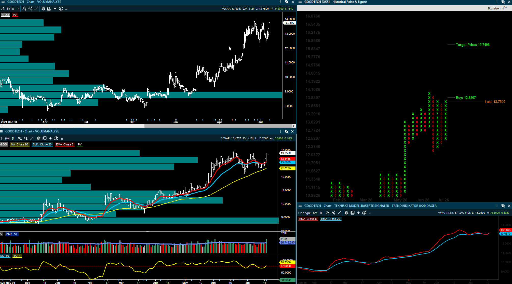Open settings gear in 6M VOLUMANALYSE chart
Viewport: 512px width, 284px height.
pos(39,138)
